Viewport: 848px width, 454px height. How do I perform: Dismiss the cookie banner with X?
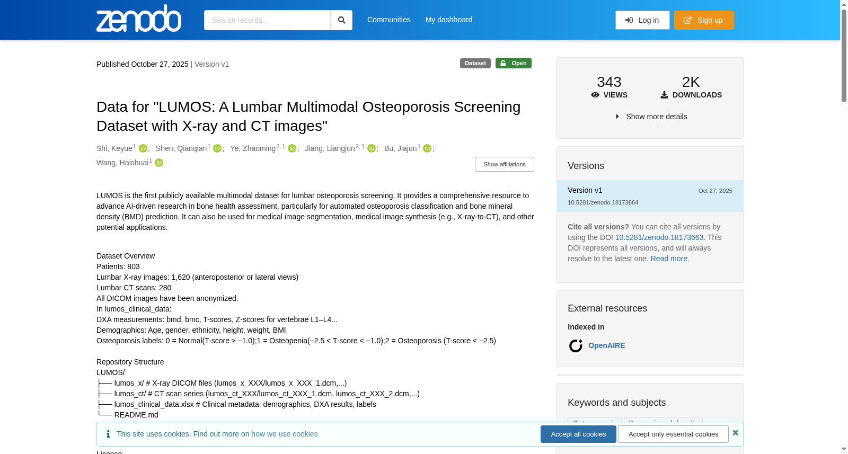coord(736,433)
